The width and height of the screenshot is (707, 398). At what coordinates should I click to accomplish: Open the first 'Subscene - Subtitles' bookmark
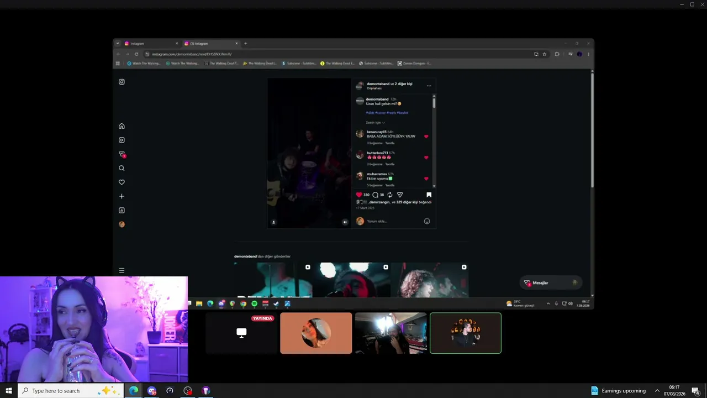[x=298, y=64]
